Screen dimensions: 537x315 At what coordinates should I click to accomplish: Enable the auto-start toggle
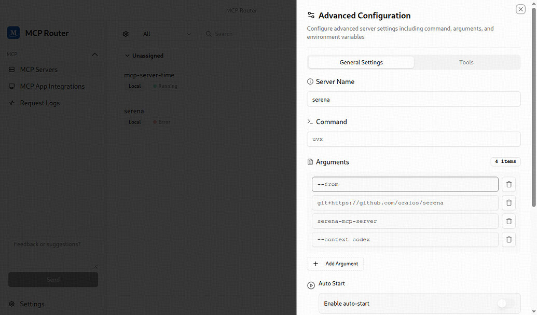click(x=506, y=304)
